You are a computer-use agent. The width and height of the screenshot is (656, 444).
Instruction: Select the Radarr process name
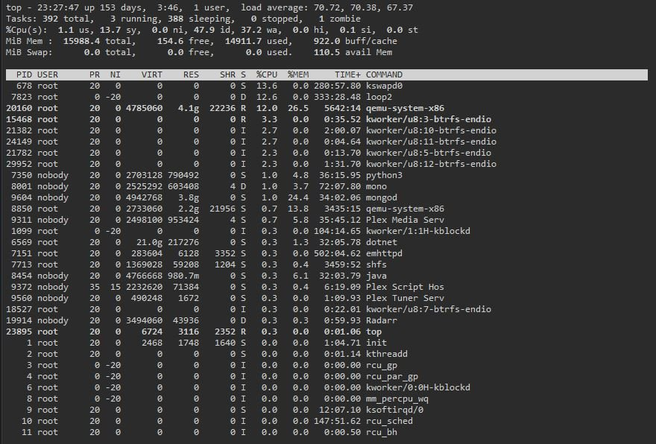click(x=381, y=320)
